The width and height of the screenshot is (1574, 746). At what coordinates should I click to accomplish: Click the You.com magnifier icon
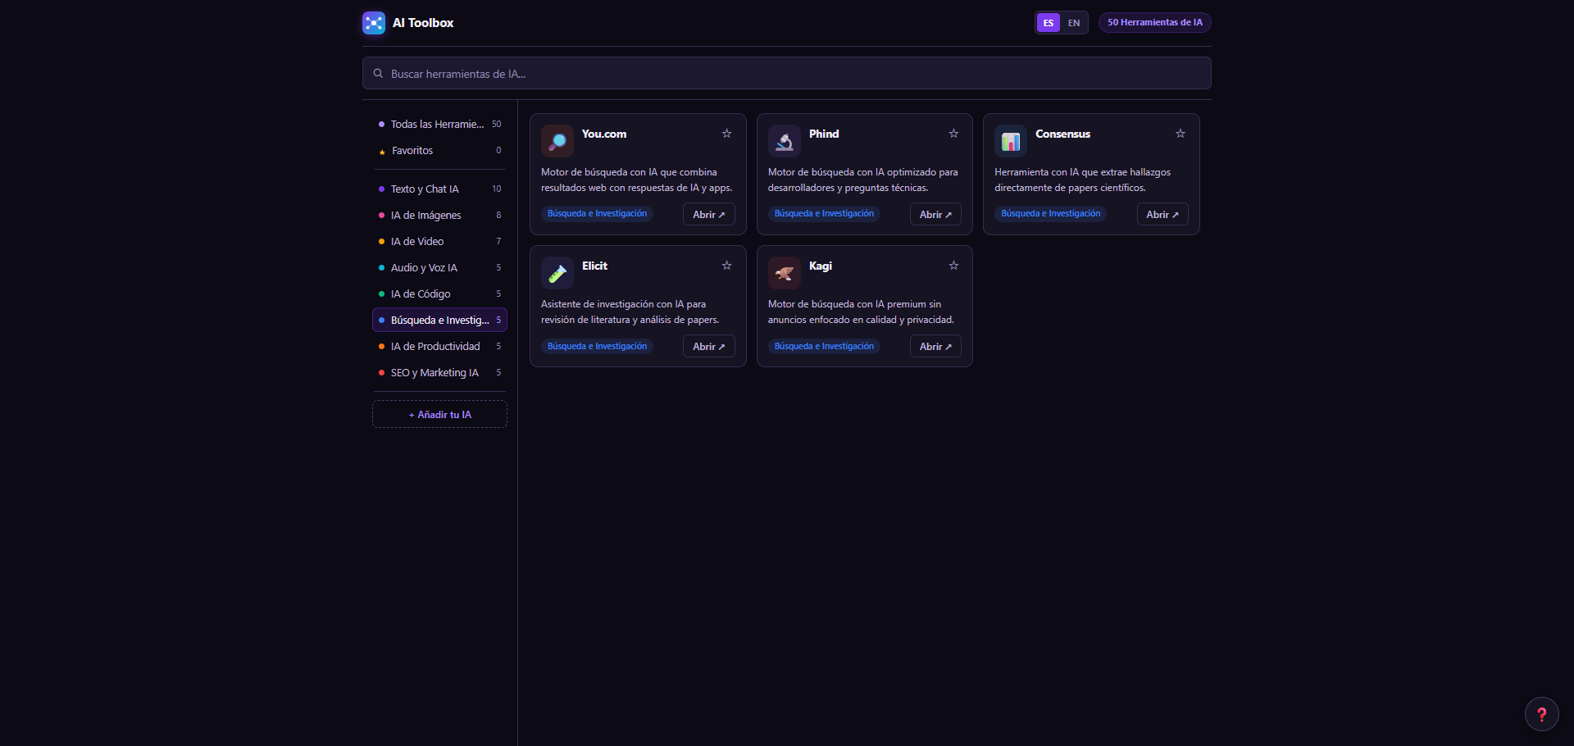557,141
